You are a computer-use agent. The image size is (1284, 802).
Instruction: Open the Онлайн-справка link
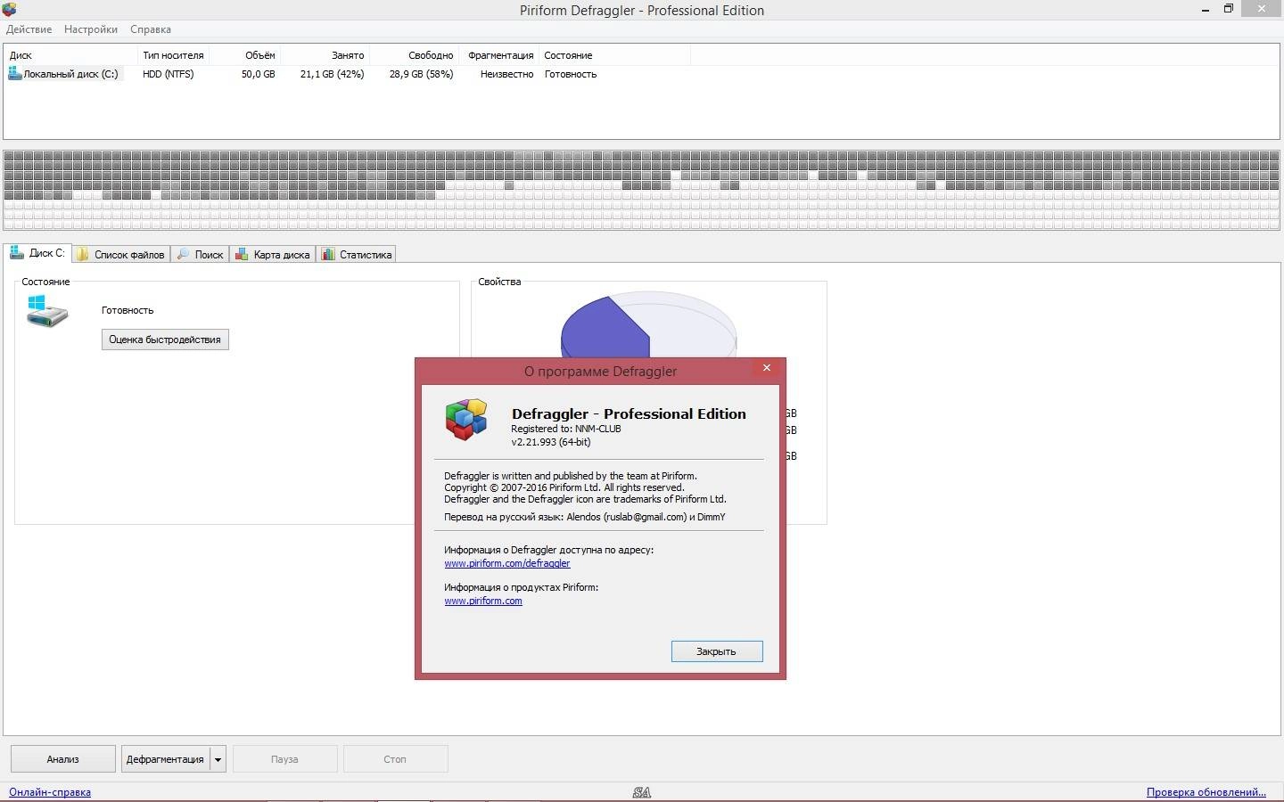(x=50, y=792)
